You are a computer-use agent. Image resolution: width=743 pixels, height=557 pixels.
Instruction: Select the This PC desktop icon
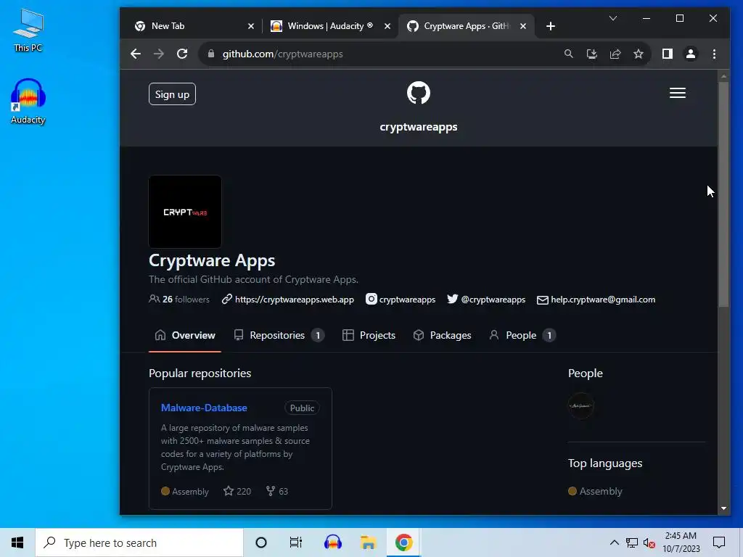pyautogui.click(x=28, y=30)
